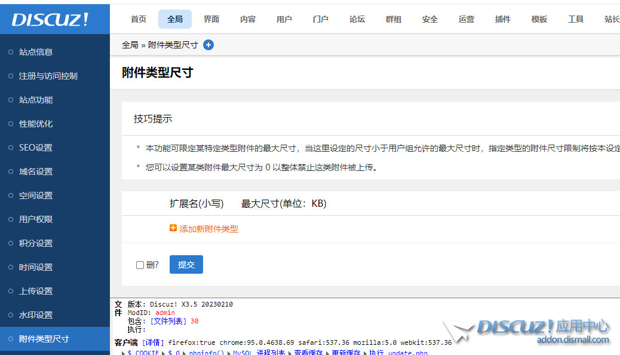This screenshot has height=355, width=620.
Task: Toggle the 删? delete checkbox
Action: (x=140, y=265)
